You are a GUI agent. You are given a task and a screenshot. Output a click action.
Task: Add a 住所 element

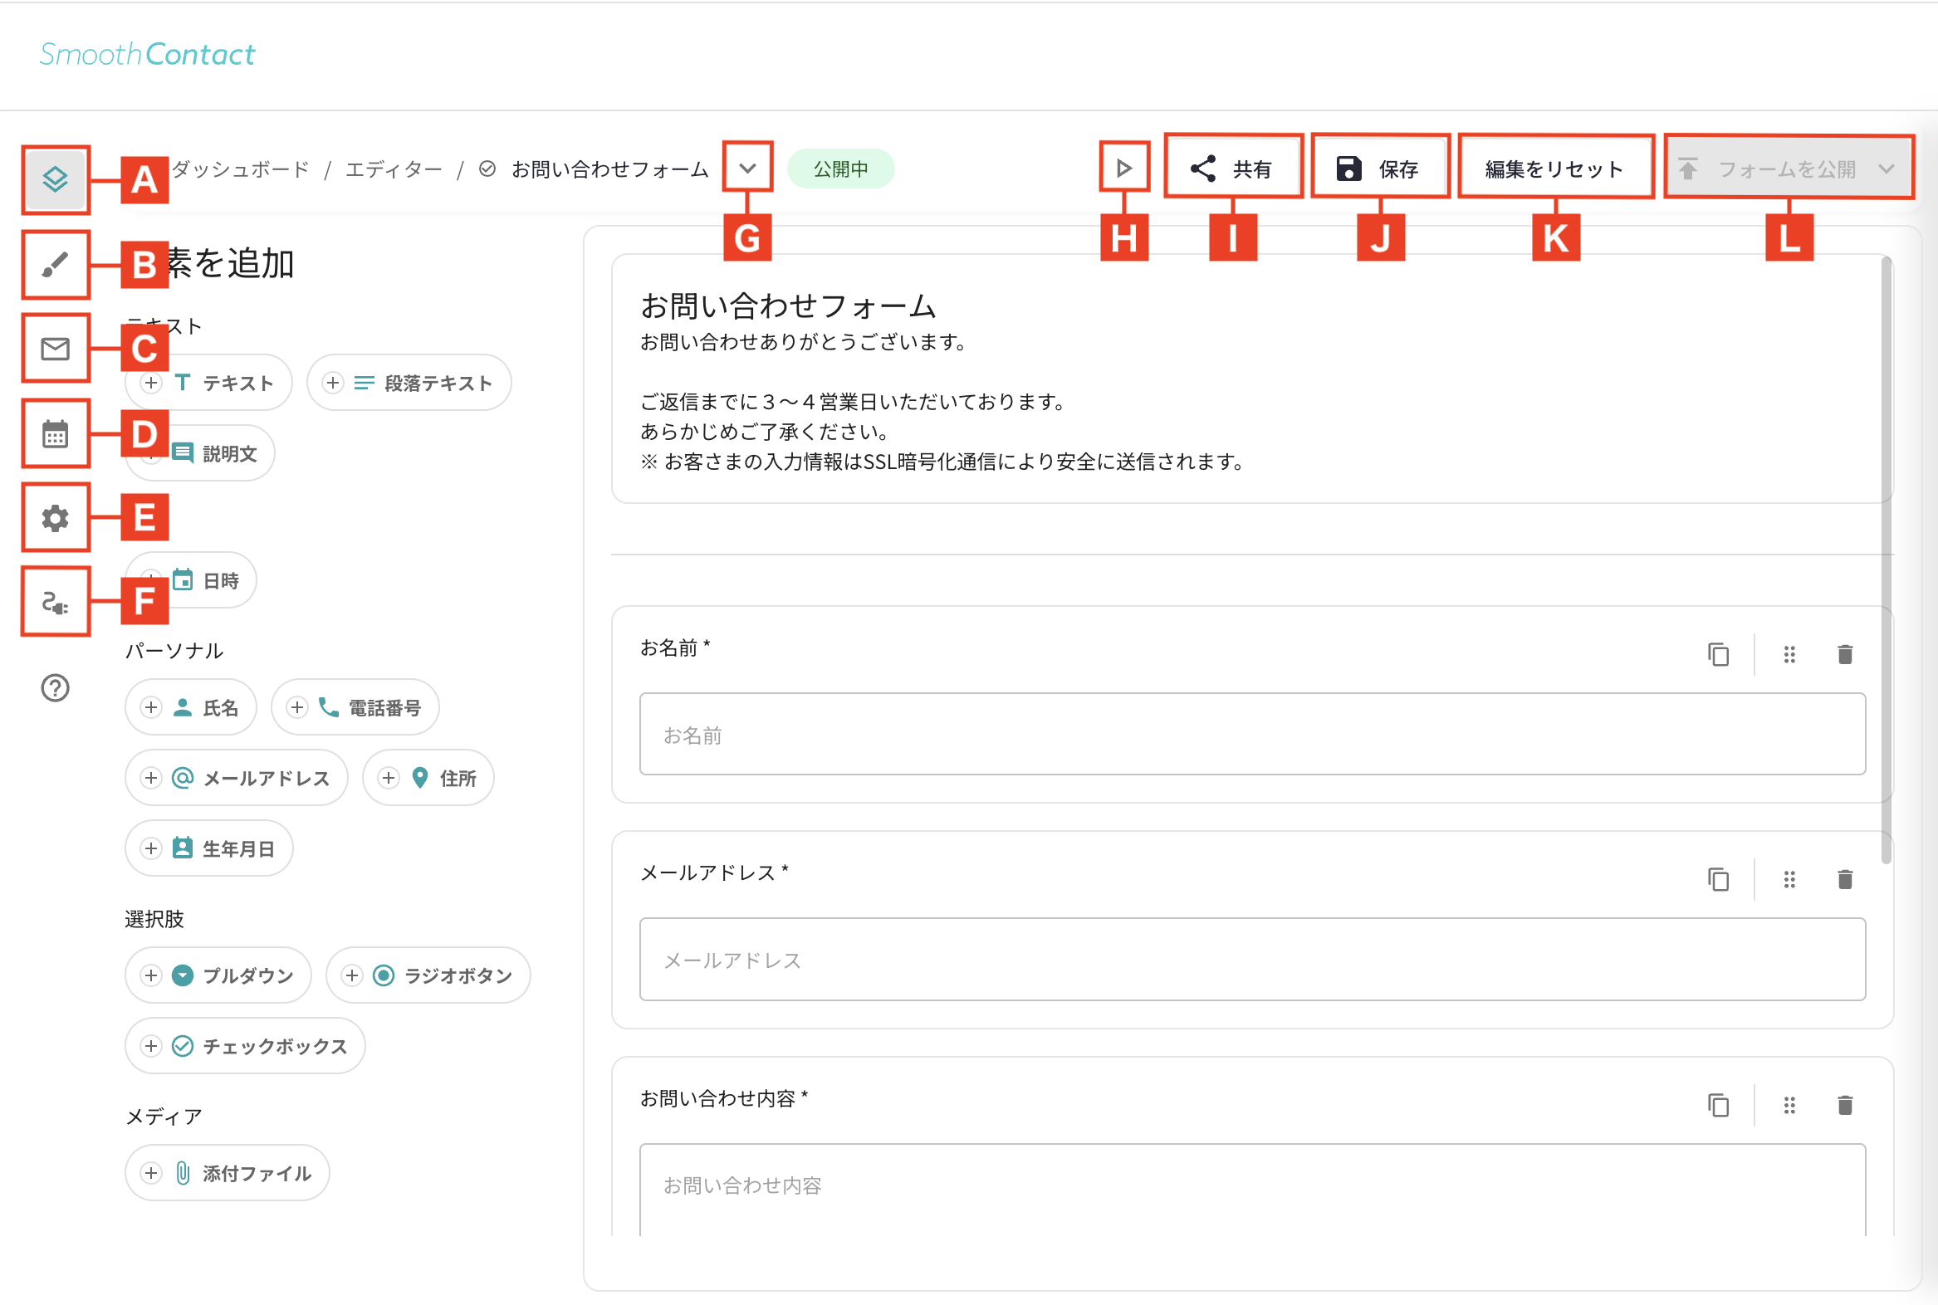tap(428, 778)
